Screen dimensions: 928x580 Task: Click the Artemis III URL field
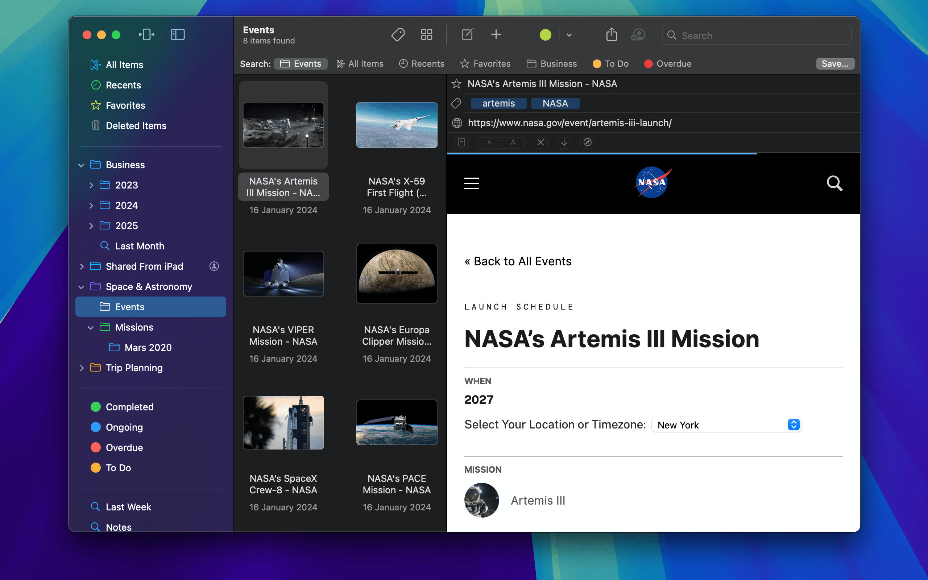(570, 123)
